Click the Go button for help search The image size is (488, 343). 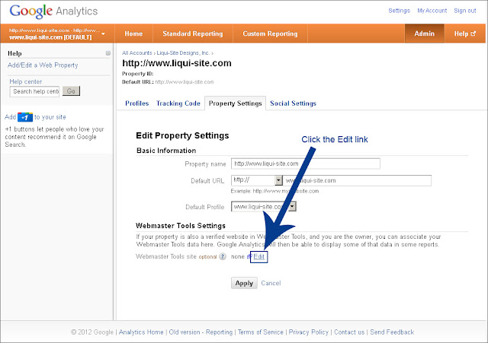71,91
